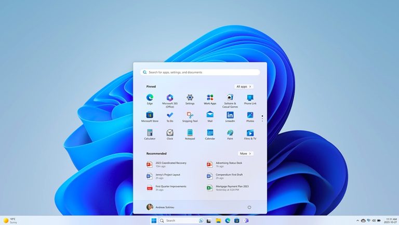Show hidden system tray icons chevron

tap(357, 221)
